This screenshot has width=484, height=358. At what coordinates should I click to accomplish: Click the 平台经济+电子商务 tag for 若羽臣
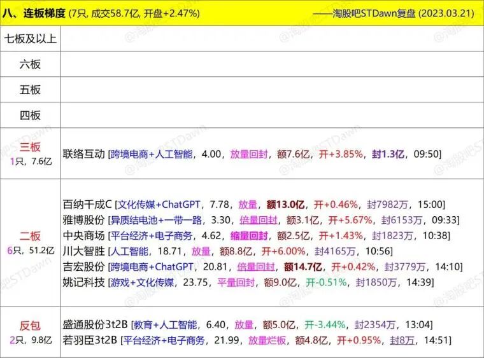[x=164, y=340]
